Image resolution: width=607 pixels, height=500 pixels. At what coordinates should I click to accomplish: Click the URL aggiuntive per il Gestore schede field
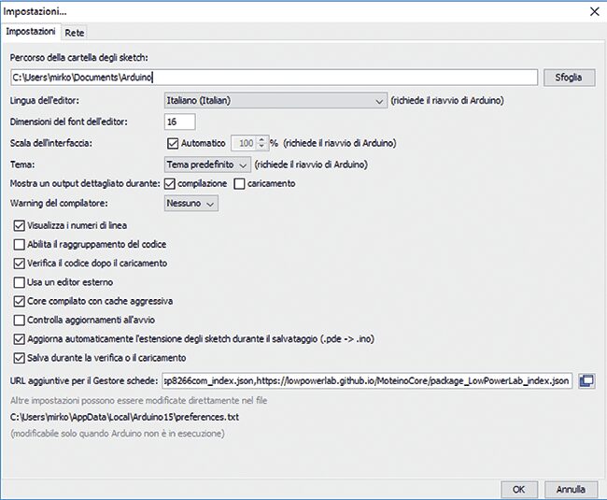tap(367, 381)
